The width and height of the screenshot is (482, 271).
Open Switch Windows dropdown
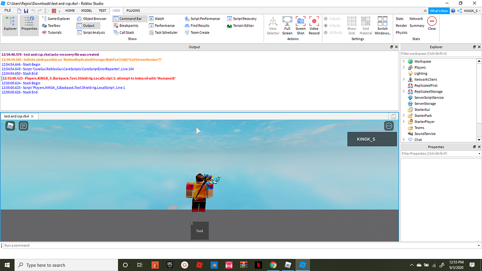click(382, 26)
